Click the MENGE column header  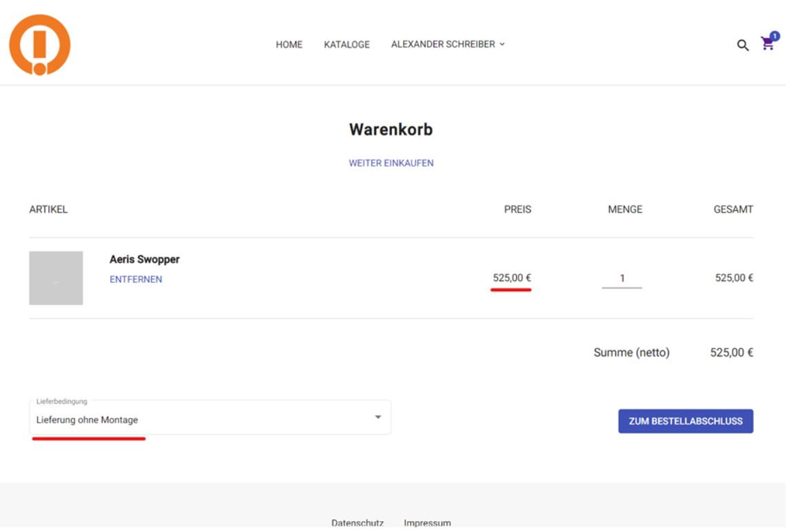pyautogui.click(x=625, y=210)
